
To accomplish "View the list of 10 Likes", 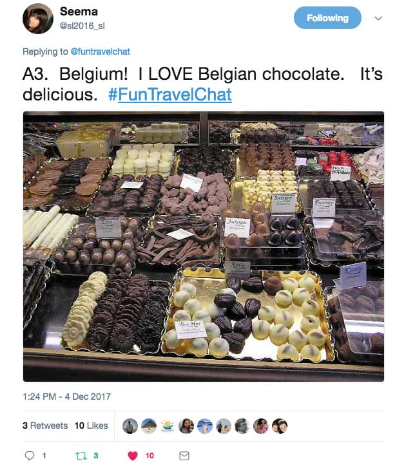I will click(91, 426).
